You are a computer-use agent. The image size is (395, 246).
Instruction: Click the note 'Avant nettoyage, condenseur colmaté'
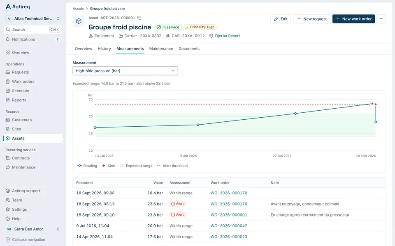pos(305,204)
